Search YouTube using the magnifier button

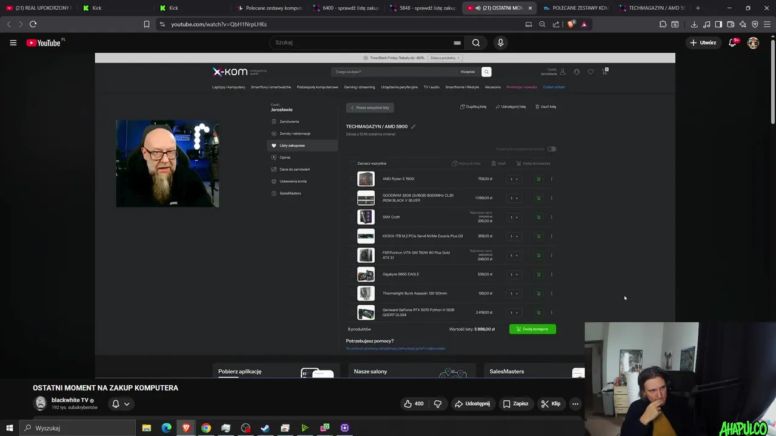[476, 42]
